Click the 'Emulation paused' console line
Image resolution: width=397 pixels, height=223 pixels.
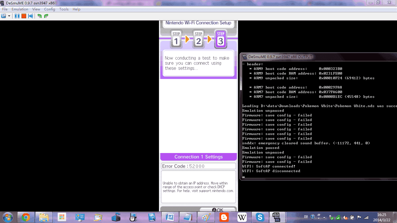(x=261, y=148)
